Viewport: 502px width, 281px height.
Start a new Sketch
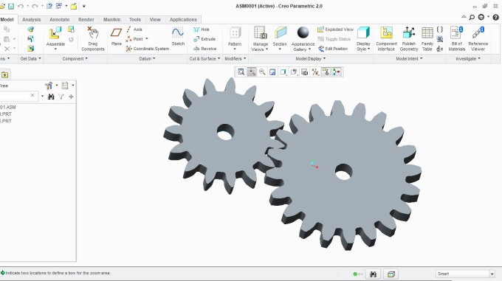(x=178, y=36)
